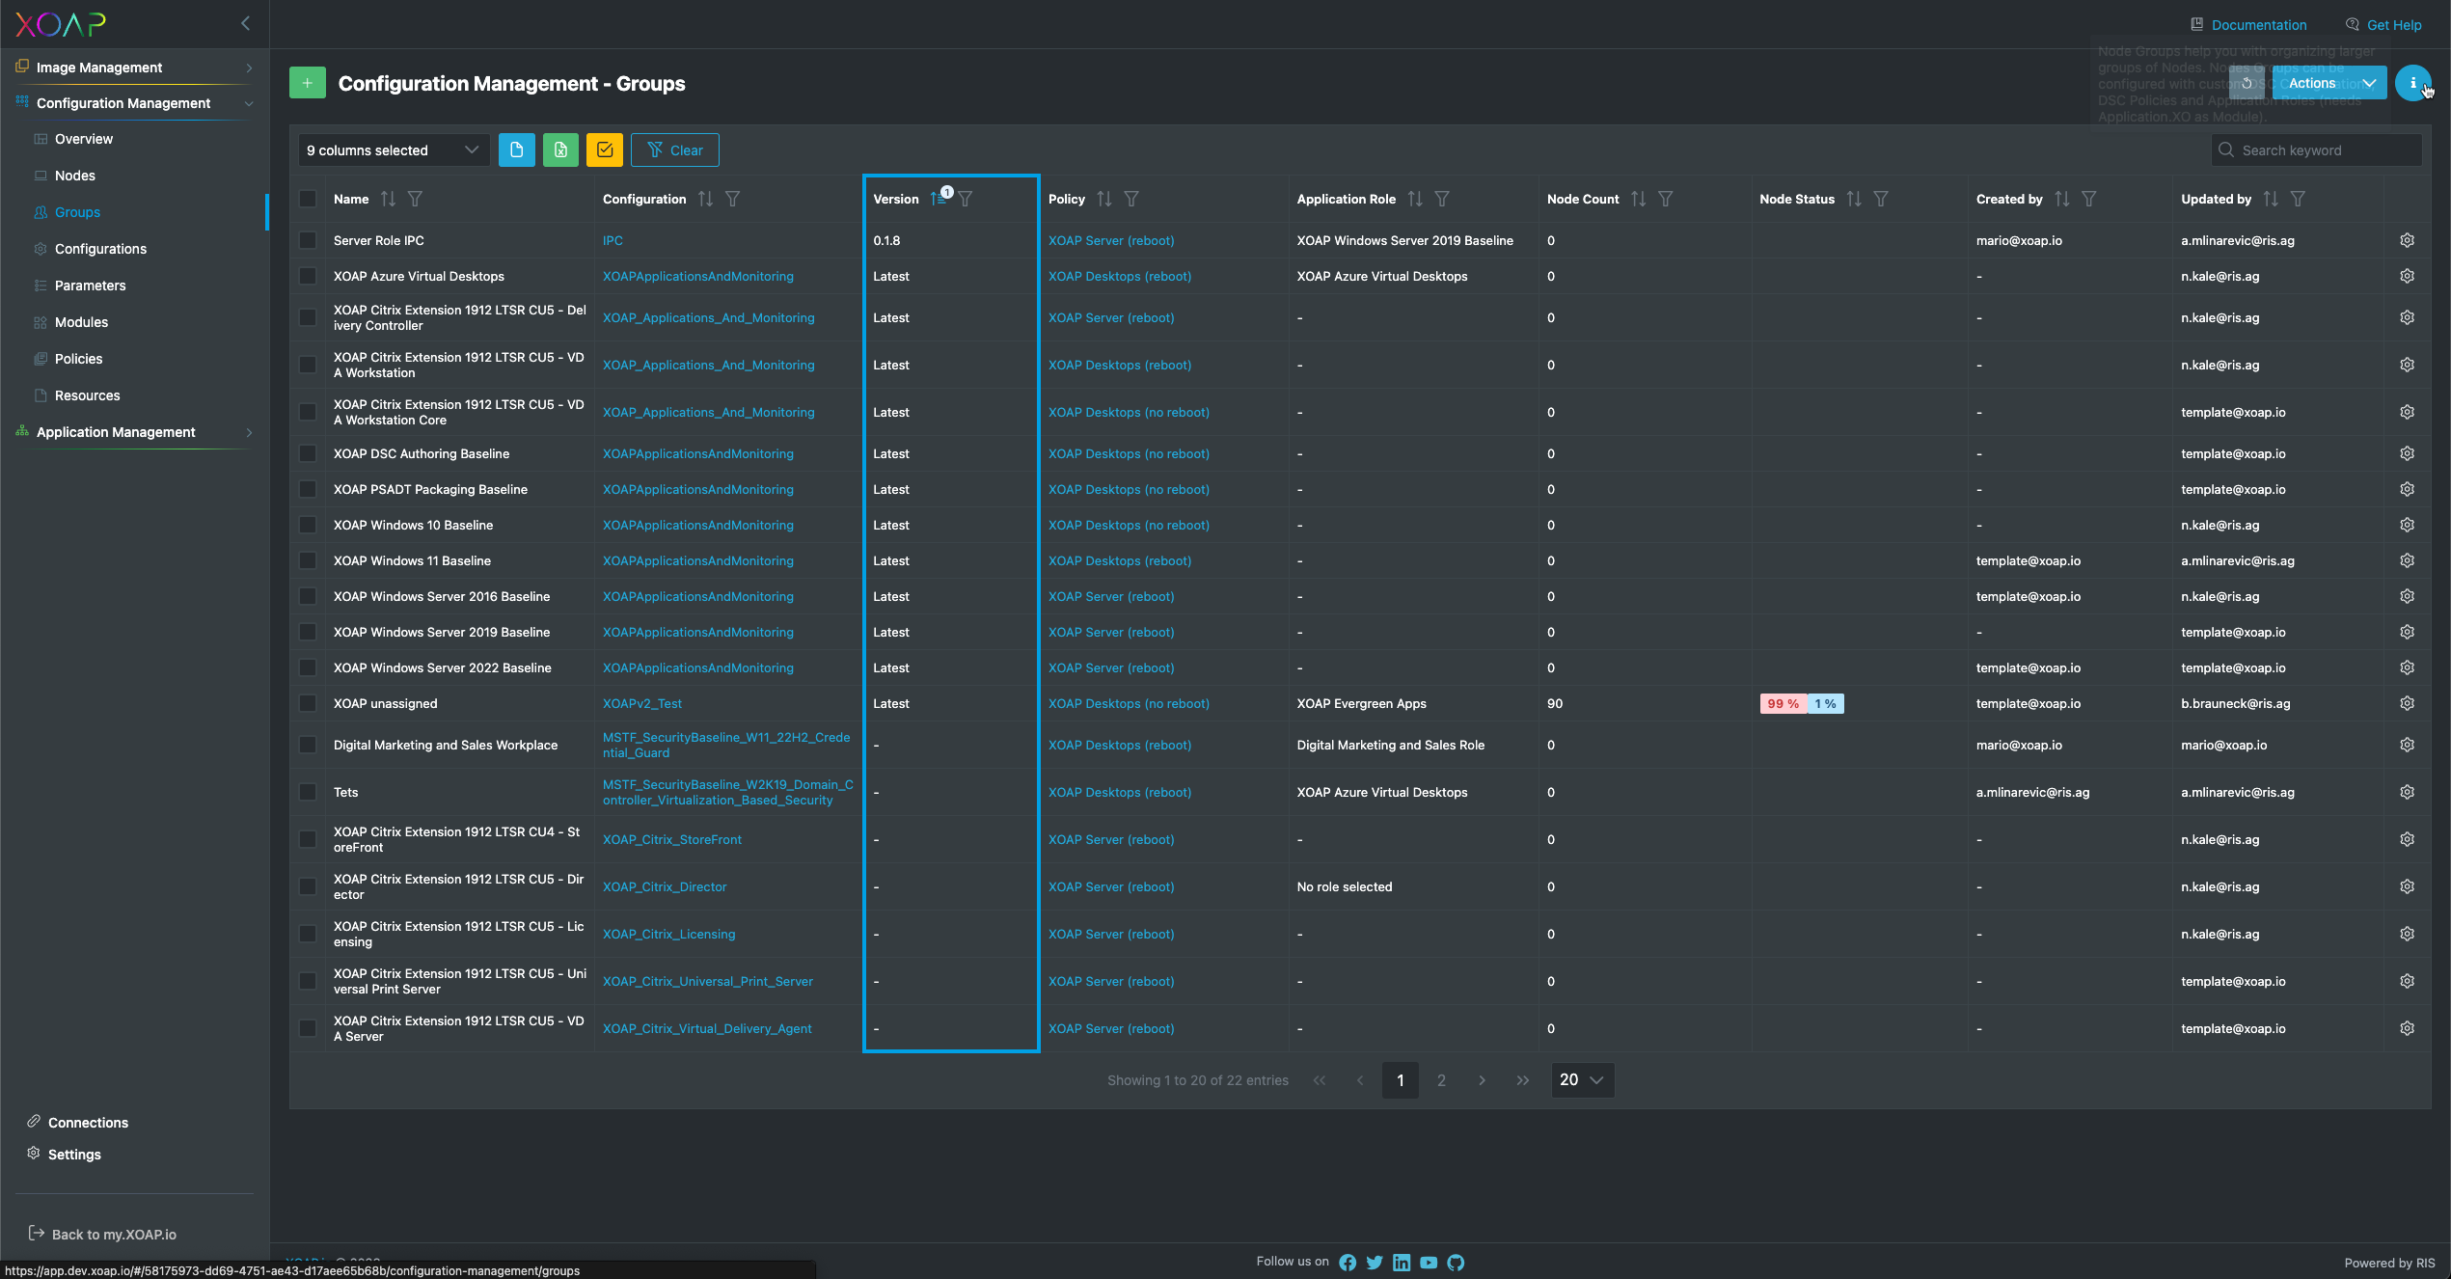Open the Name column filter icon

coord(415,199)
